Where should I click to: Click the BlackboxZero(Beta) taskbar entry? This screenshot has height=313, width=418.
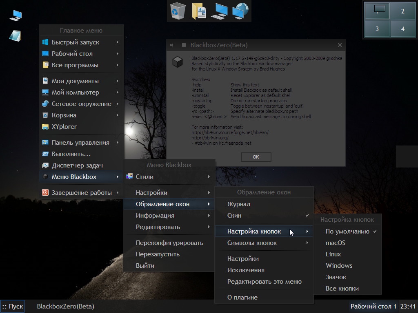[x=66, y=306]
